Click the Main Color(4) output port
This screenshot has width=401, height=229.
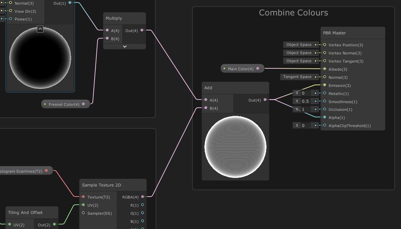pyautogui.click(x=258, y=68)
